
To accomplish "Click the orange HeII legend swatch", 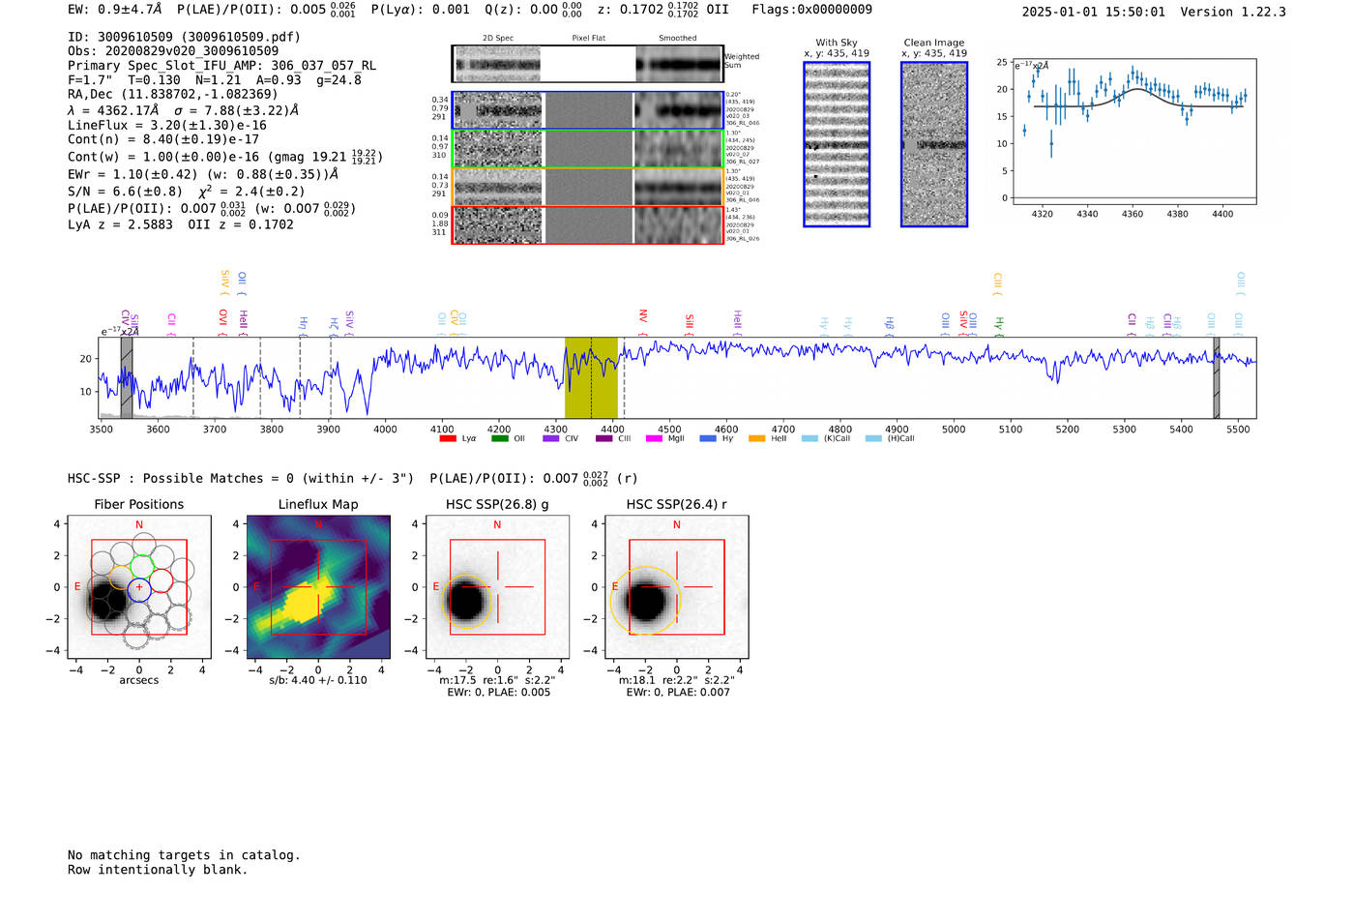I will 756,438.
